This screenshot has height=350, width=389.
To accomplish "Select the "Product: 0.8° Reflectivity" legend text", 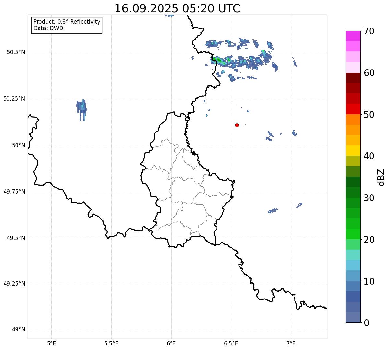I will 67,22.
